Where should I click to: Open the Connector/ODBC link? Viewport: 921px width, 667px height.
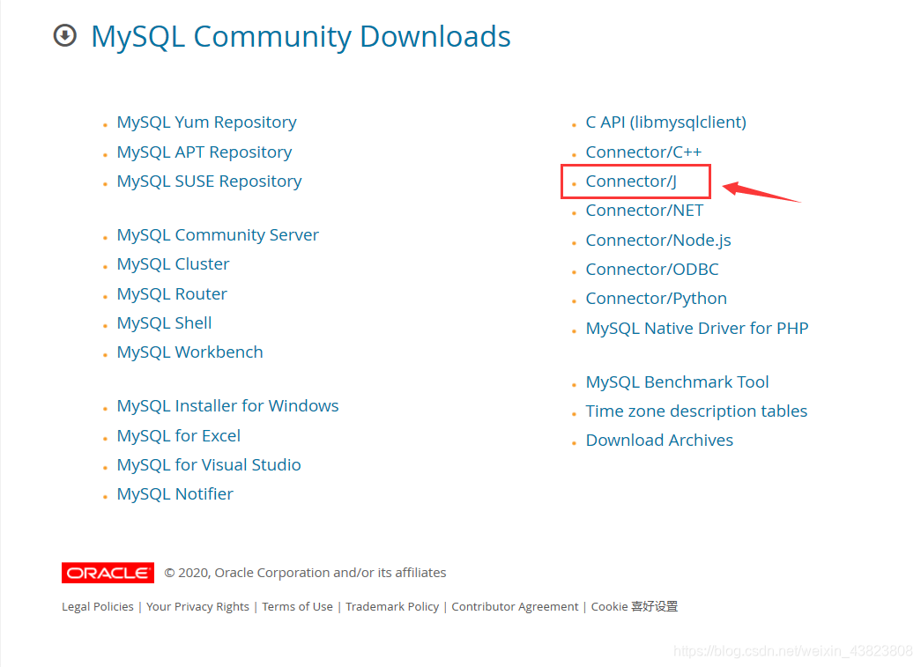652,270
